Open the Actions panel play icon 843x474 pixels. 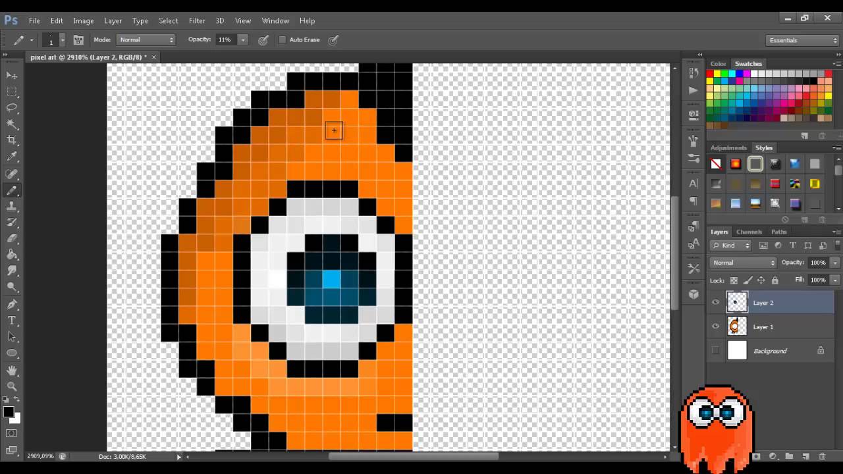[x=693, y=90]
